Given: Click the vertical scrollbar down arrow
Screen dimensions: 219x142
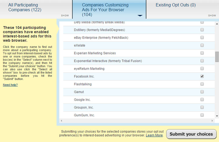Looking at the screenshot, I should coord(217,116).
